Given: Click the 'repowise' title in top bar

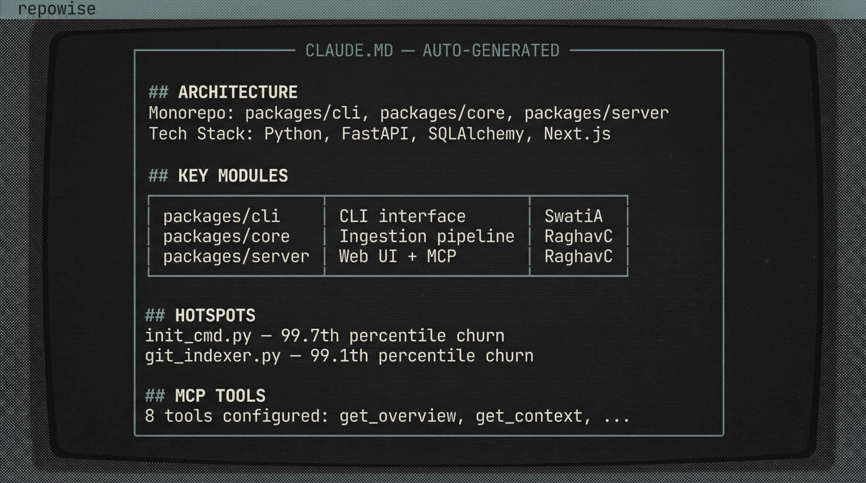Looking at the screenshot, I should pos(56,9).
